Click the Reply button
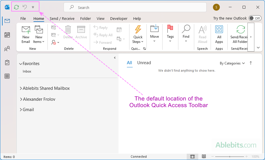The width and height of the screenshot is (265, 160). coord(101,28)
